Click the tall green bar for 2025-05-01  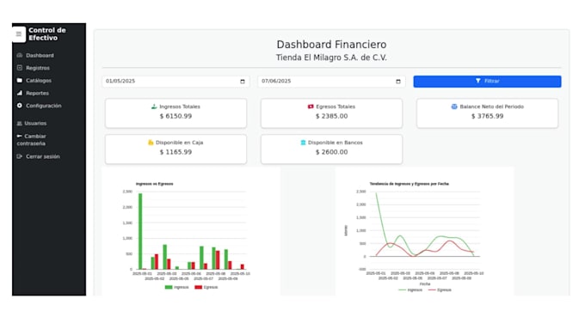pos(140,231)
